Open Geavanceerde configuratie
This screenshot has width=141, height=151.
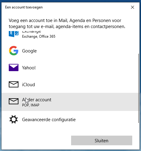click(49, 120)
